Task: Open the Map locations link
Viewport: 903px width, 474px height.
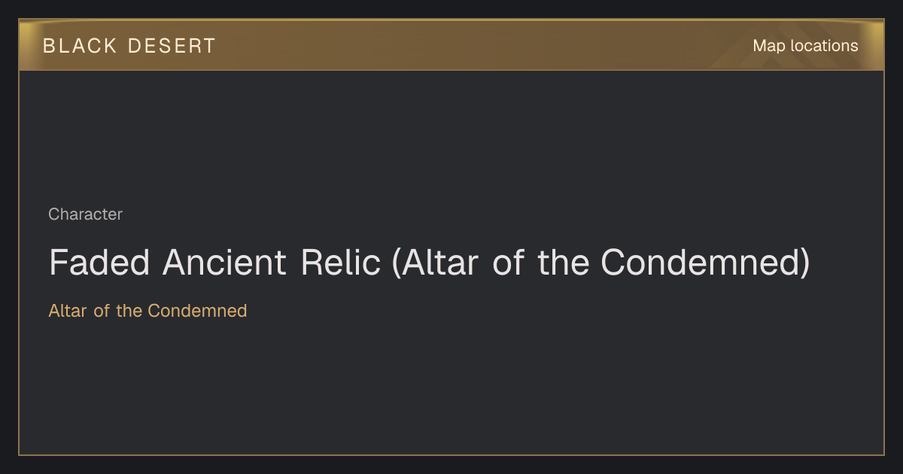Action: [805, 46]
